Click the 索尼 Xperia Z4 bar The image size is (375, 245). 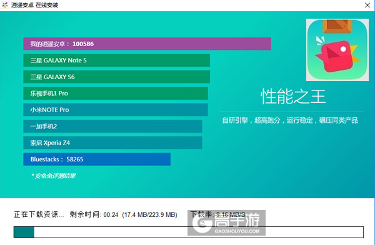pos(112,143)
